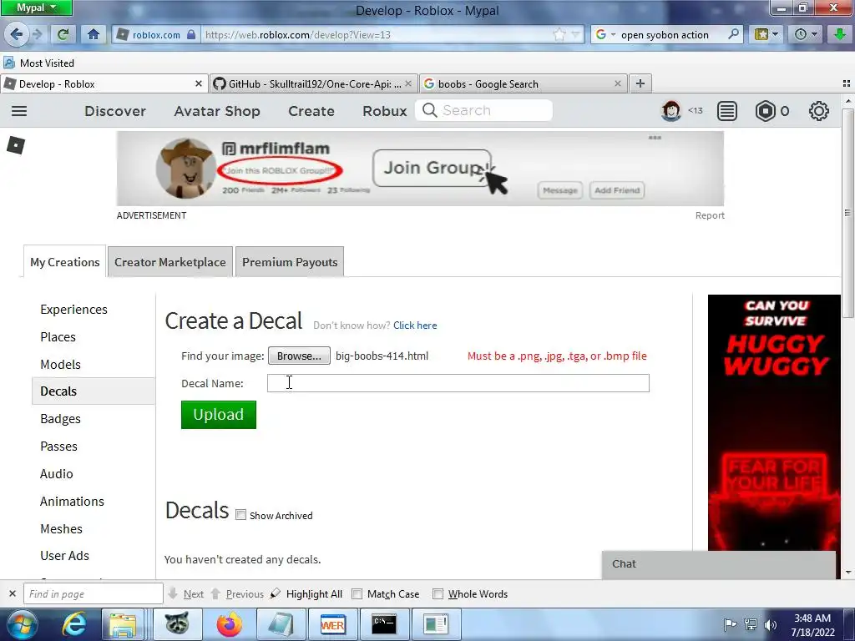Open the avatar profile icon
Viewport: 855px width, 641px height.
pos(671,111)
